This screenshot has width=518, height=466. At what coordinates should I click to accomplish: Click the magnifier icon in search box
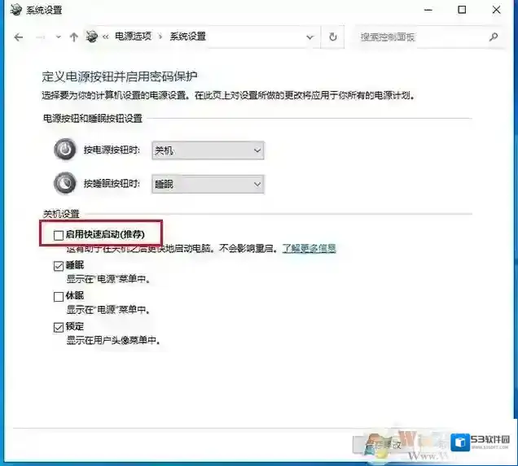point(494,37)
